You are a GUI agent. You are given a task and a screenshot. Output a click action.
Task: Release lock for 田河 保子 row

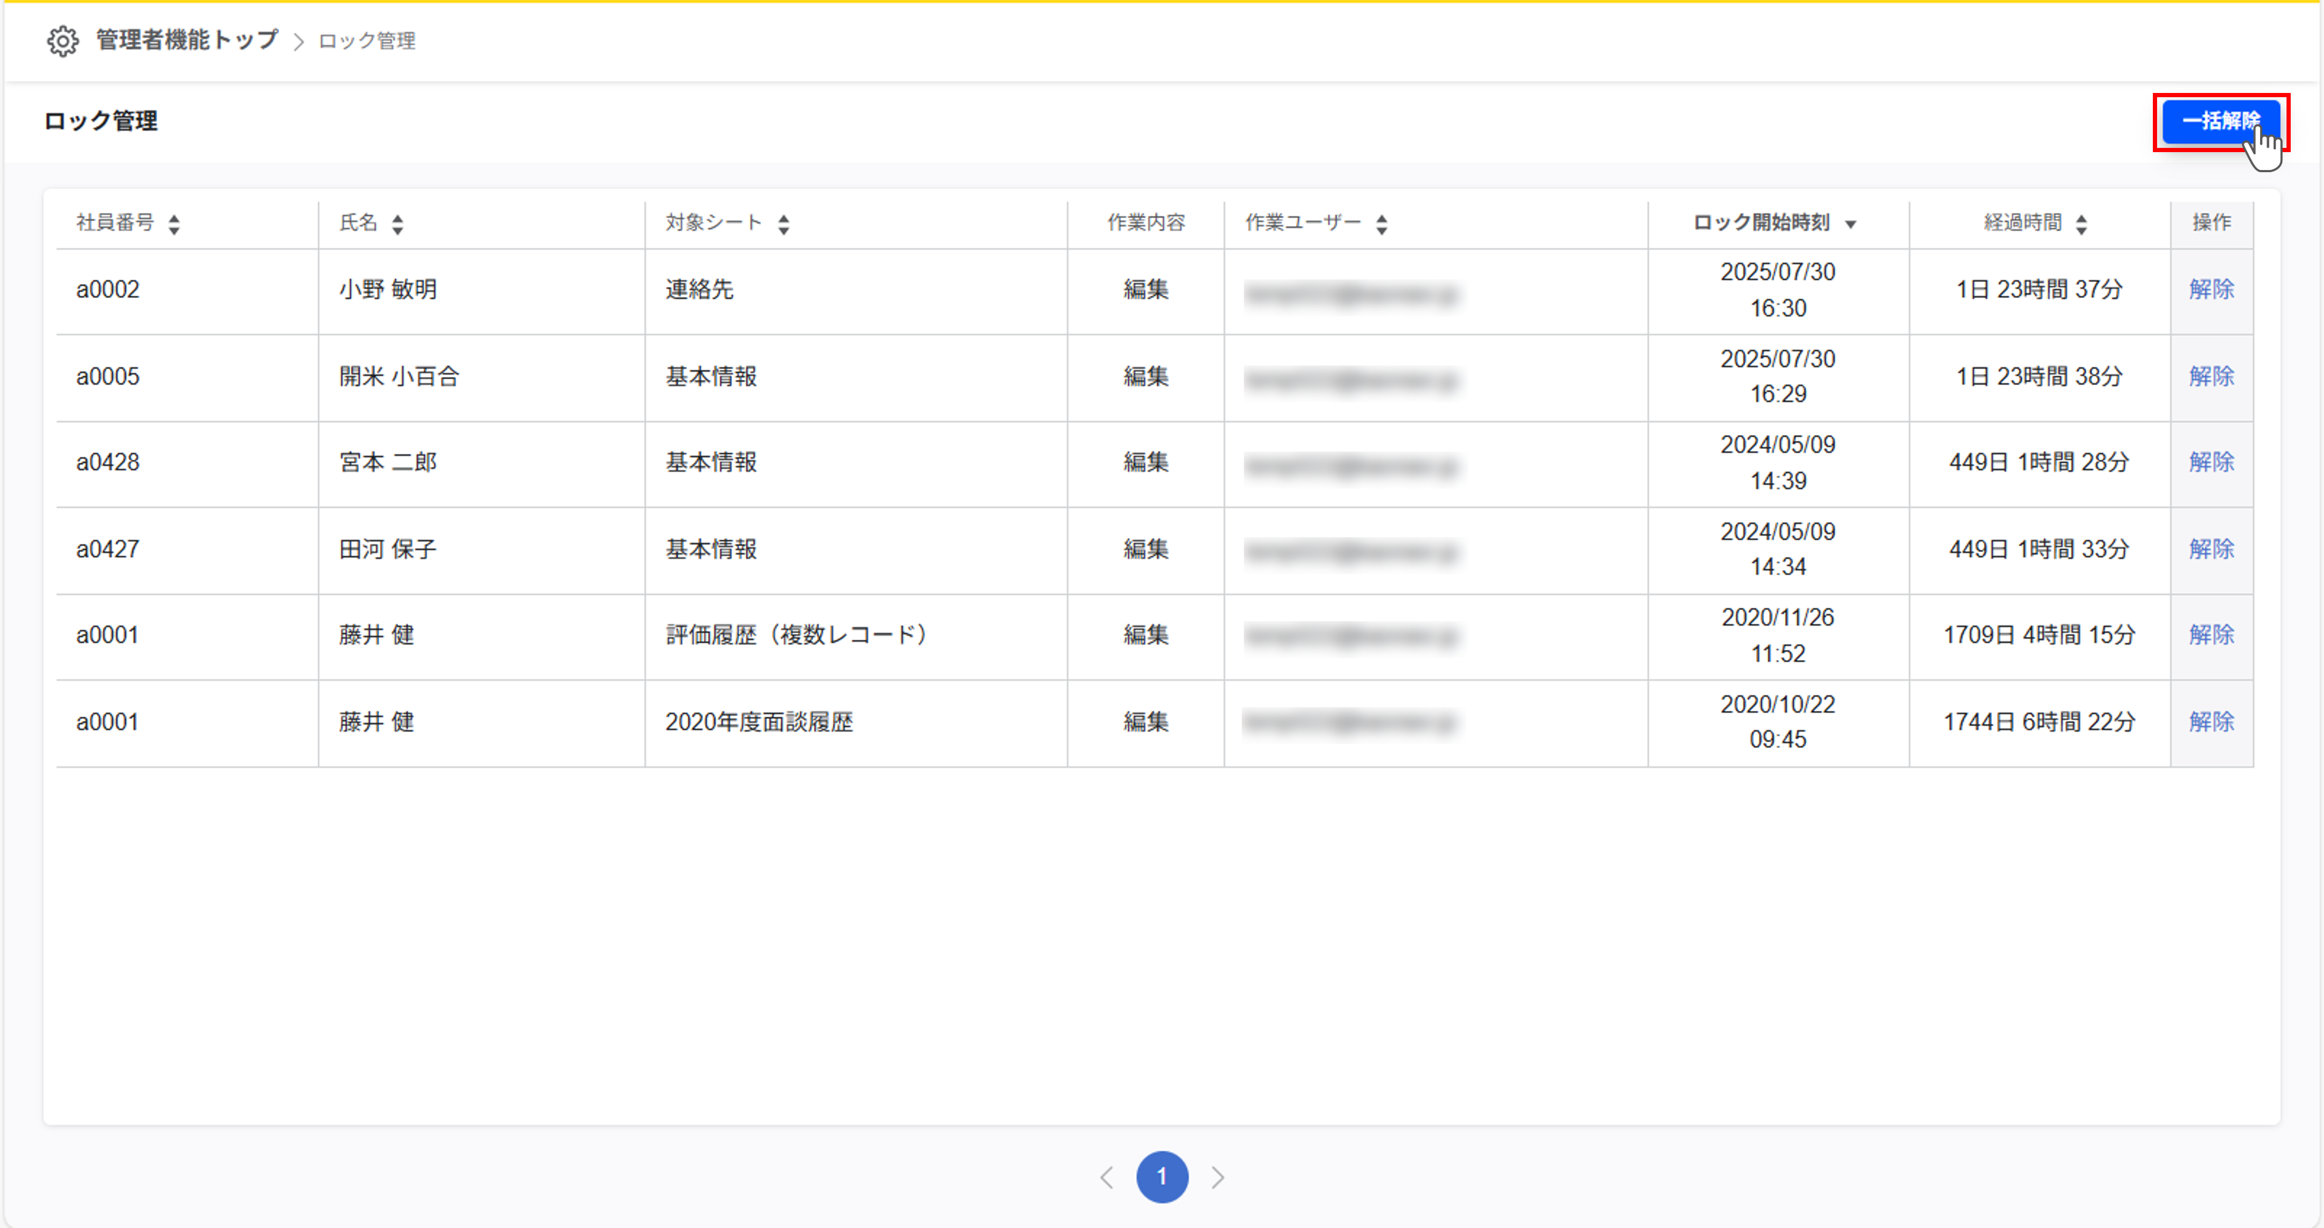tap(2211, 549)
